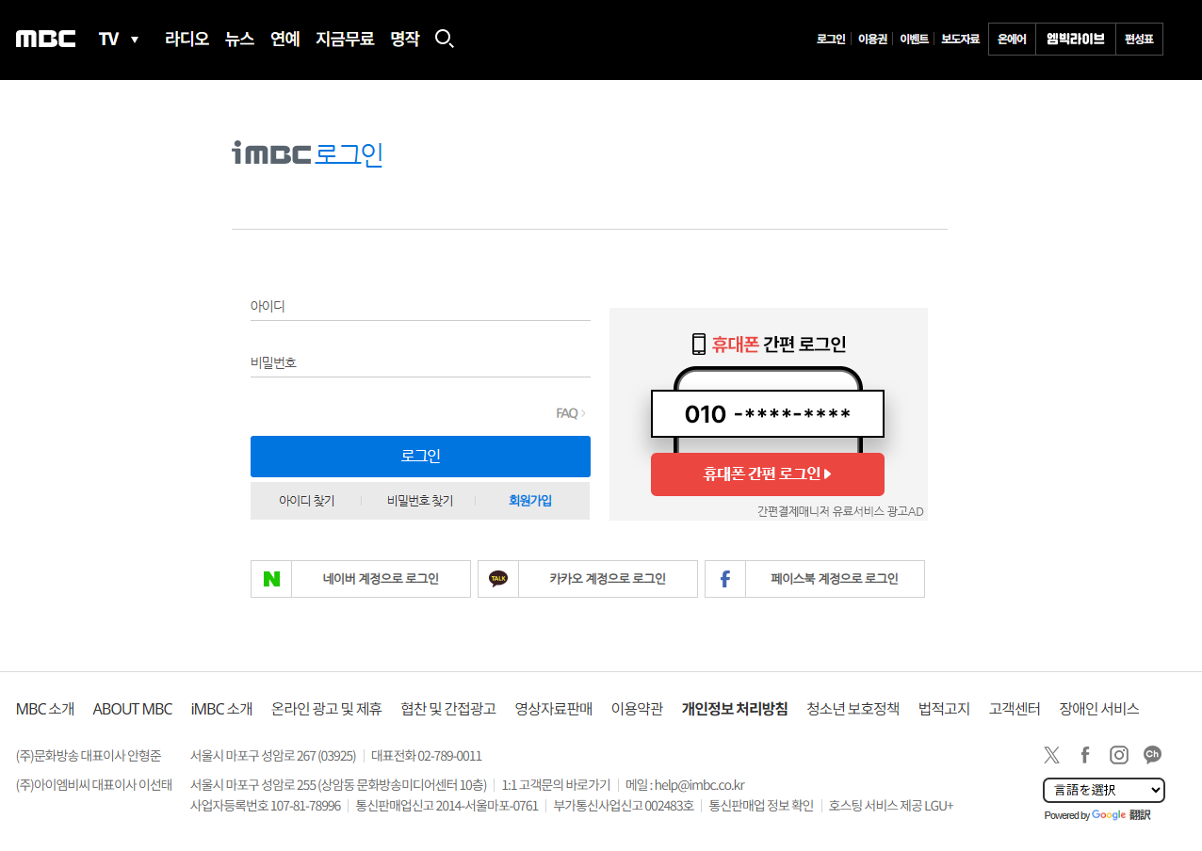Screen dimensions: 1202x851
Task: Open the 보도자료 top link
Action: coord(960,40)
